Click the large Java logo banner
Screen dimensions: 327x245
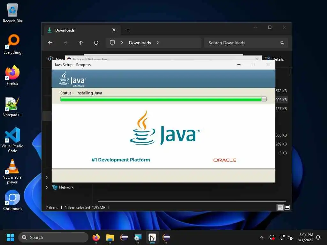(x=165, y=128)
